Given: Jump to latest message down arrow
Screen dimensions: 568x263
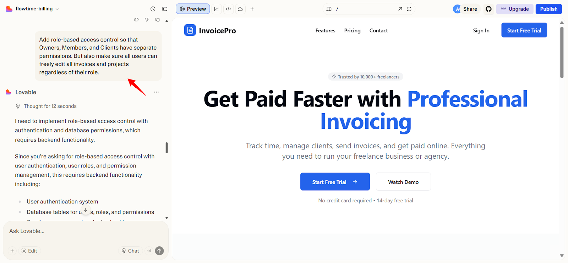Looking at the screenshot, I should [86, 210].
